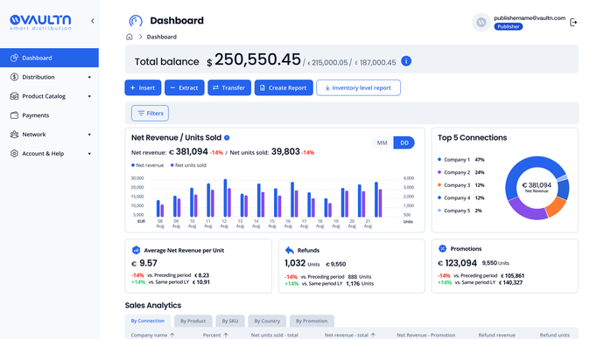Click the Payments wallet icon

pos(14,115)
